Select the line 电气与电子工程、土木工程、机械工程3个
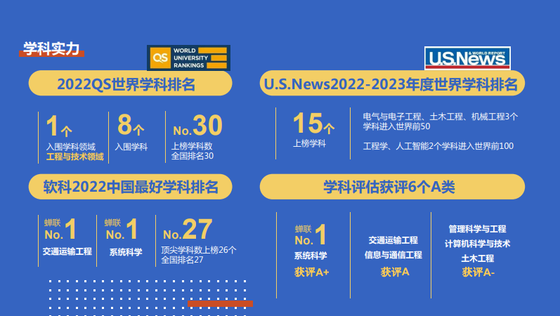560x316 pixels. (441, 117)
